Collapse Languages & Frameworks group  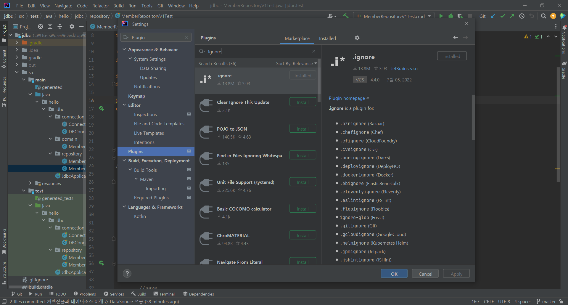(124, 207)
